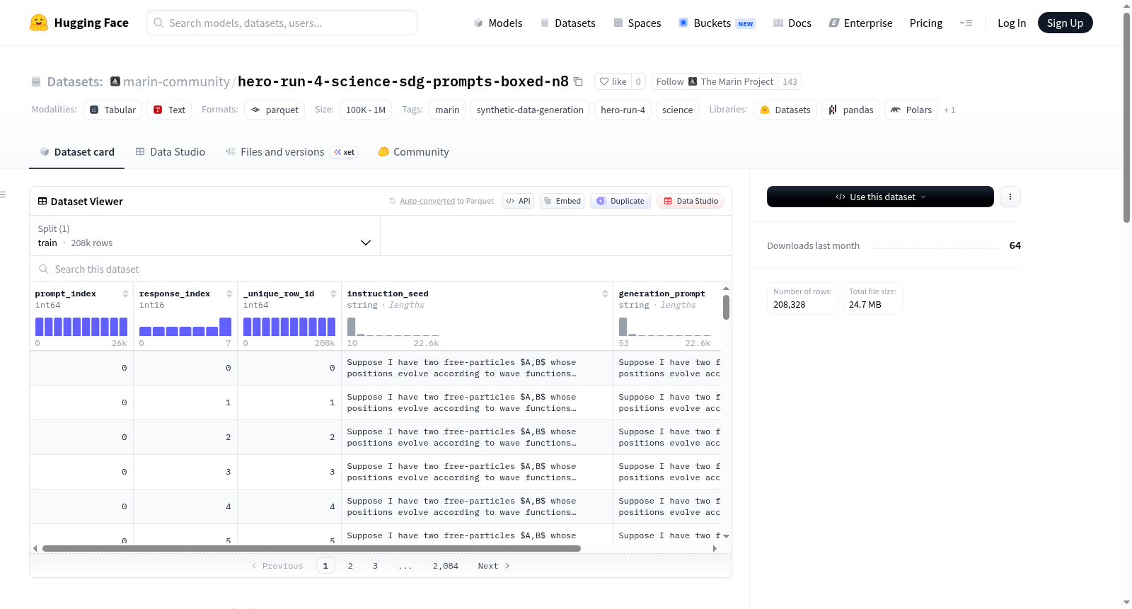Click Next page in pagination
Image resolution: width=1132 pixels, height=609 pixels.
click(494, 566)
